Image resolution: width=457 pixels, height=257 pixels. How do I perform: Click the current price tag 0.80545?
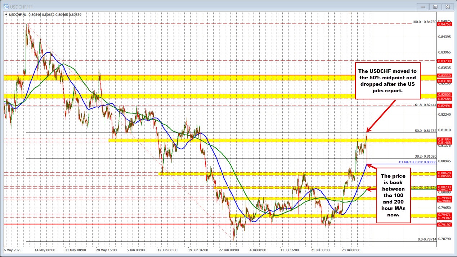pos(445,176)
